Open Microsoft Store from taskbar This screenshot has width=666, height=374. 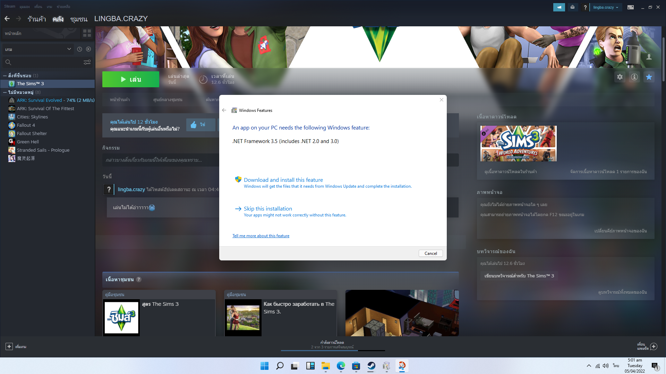(356, 366)
